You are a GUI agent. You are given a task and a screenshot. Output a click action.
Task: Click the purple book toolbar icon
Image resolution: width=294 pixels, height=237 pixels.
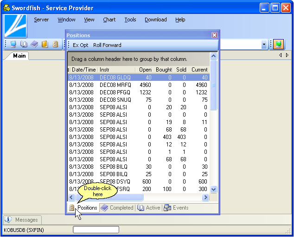click(x=34, y=44)
